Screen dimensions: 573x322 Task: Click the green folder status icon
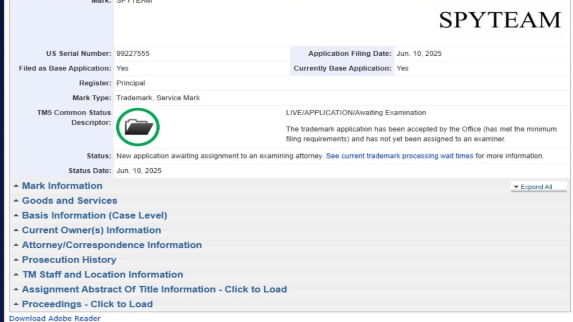click(138, 127)
